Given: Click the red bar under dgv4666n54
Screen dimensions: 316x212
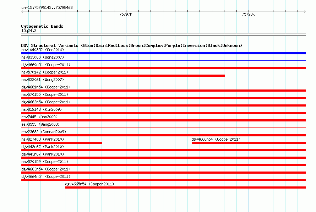Looking at the screenshot, I should [249, 143].
